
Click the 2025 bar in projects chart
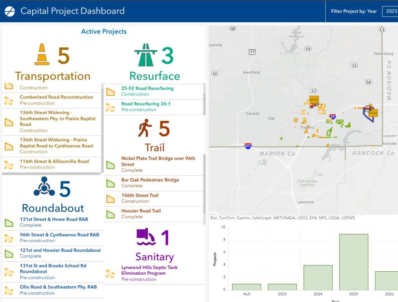click(353, 262)
